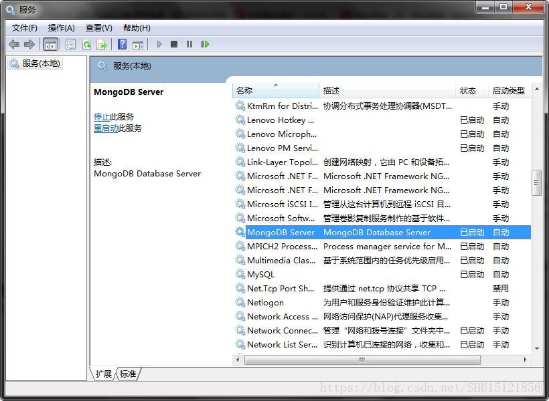Screen dimensions: 549x401
Task: Click the 停止 service link
Action: (102, 115)
